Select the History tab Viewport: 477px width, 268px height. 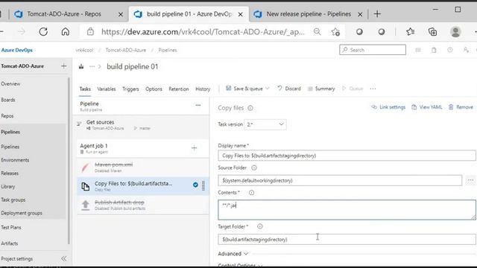pos(203,89)
